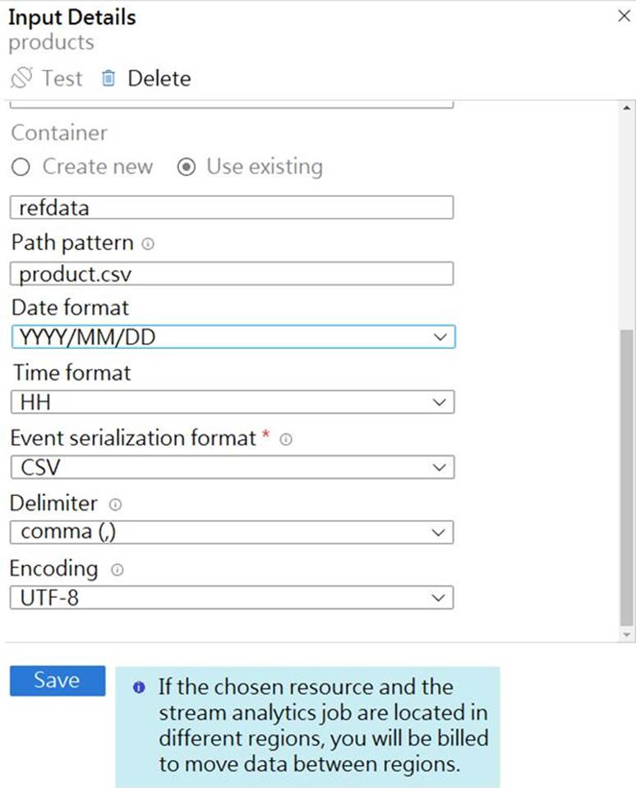Close the Input Details panel
Viewport: 636px width, 788px height.
click(623, 16)
